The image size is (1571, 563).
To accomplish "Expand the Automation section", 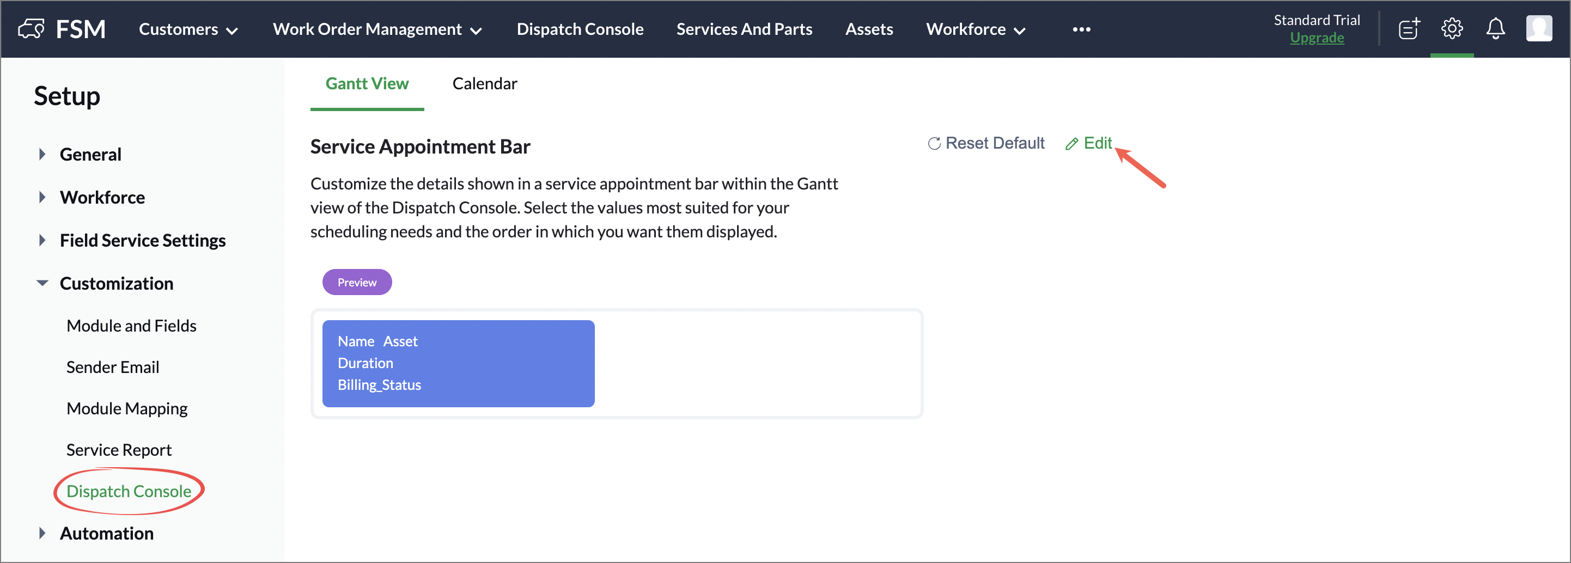I will point(42,533).
